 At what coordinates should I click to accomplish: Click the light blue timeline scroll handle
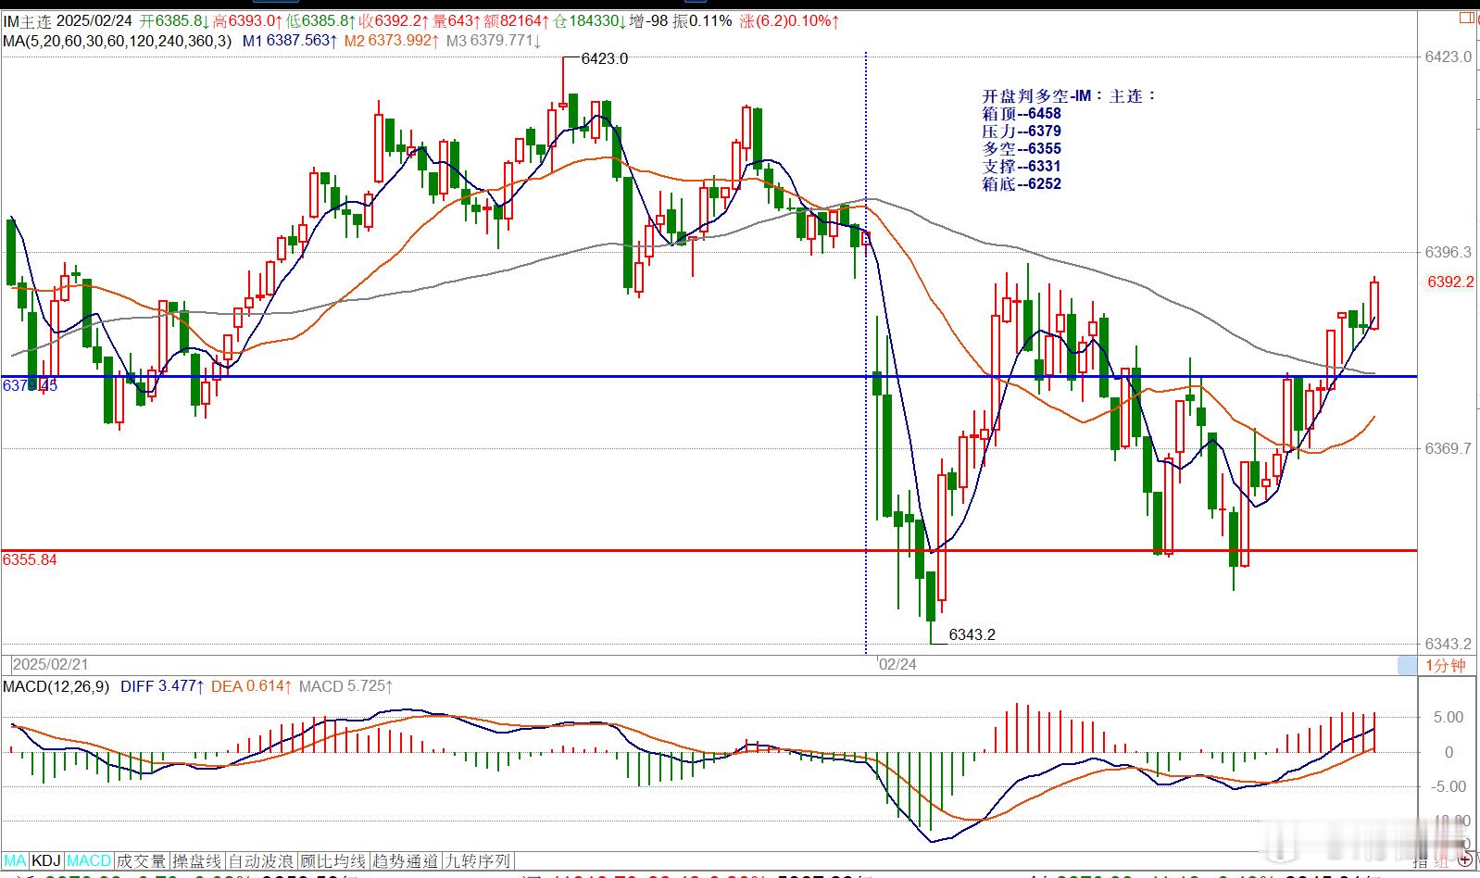click(1407, 665)
